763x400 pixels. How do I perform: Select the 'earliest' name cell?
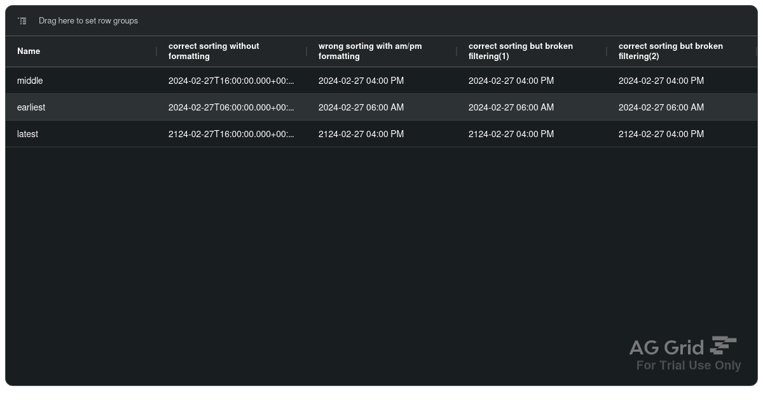click(x=81, y=107)
